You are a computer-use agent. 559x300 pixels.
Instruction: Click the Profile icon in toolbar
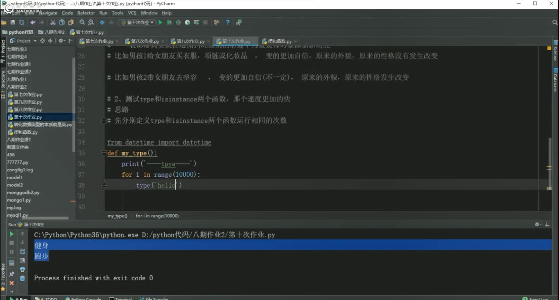click(187, 22)
